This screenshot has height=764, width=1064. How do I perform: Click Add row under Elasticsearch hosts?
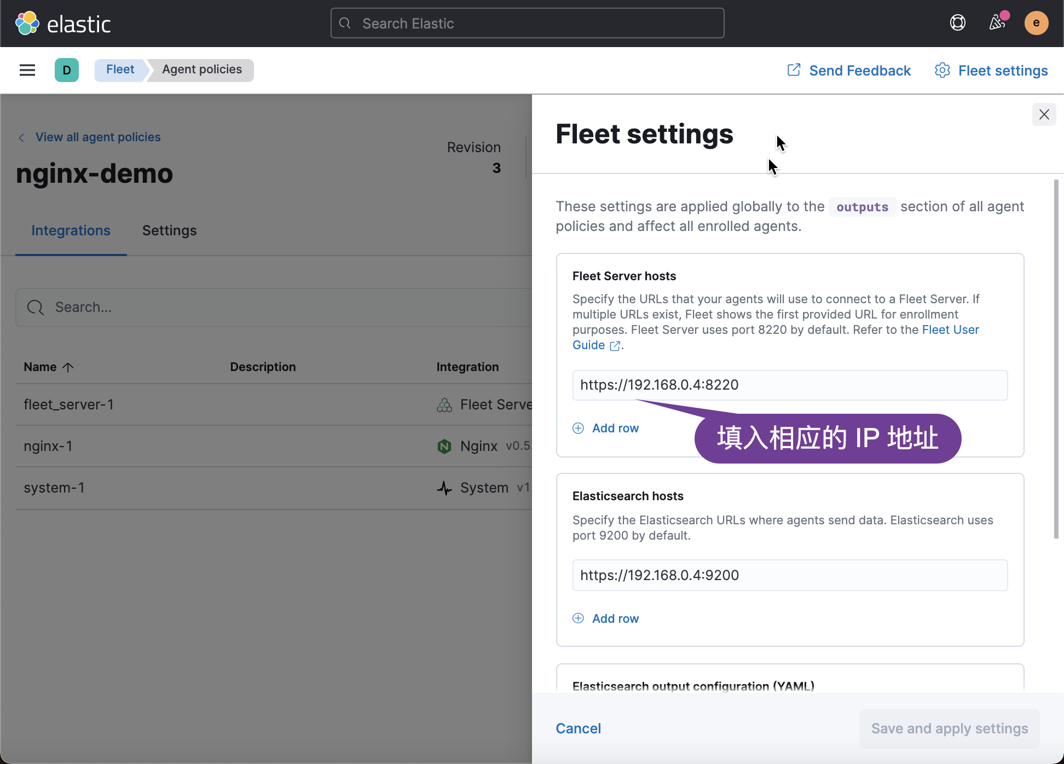click(x=605, y=618)
